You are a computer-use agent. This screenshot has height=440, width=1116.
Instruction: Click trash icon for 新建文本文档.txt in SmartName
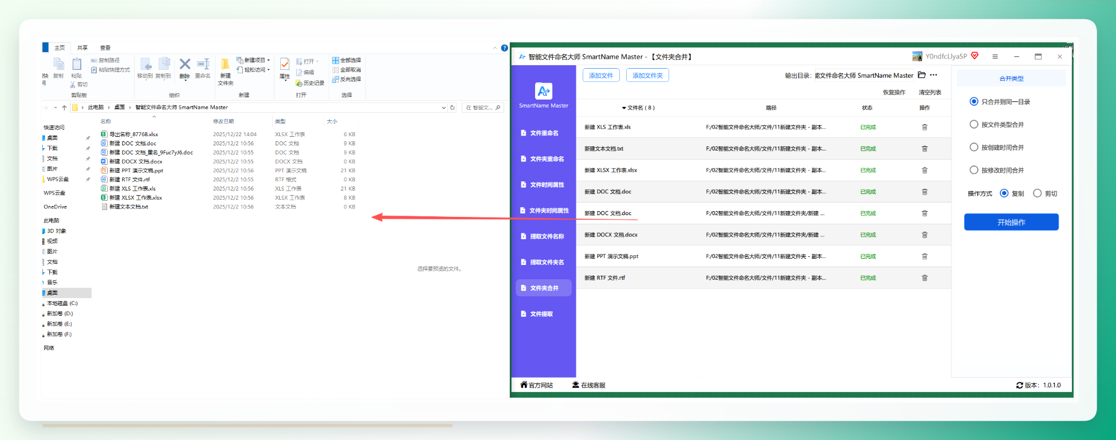click(x=925, y=149)
